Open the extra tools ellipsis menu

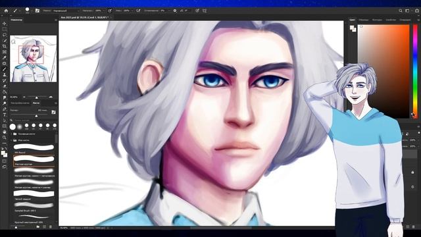(x=5, y=143)
